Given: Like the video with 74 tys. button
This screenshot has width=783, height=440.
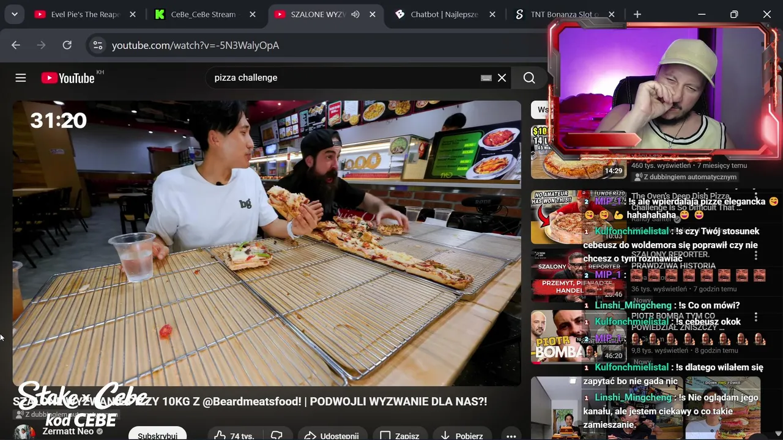Looking at the screenshot, I should 234,436.
